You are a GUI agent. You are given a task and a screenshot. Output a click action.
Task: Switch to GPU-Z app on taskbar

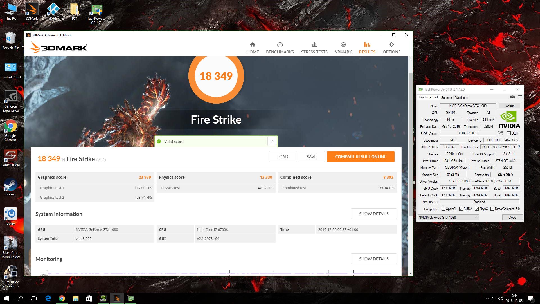(131, 298)
